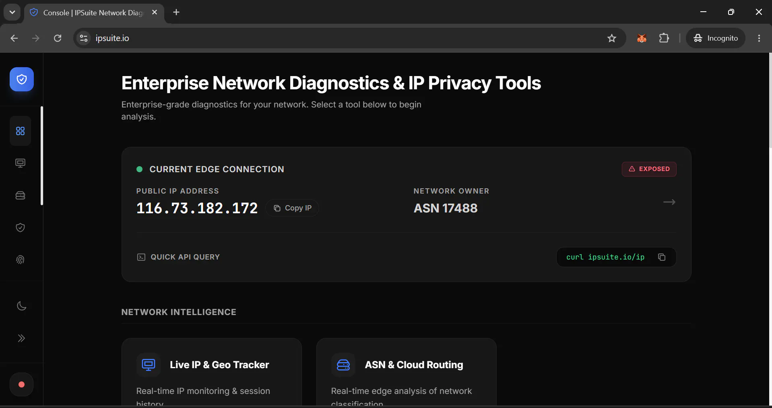
Task: Click the ASN 17488 value
Action: (446, 208)
